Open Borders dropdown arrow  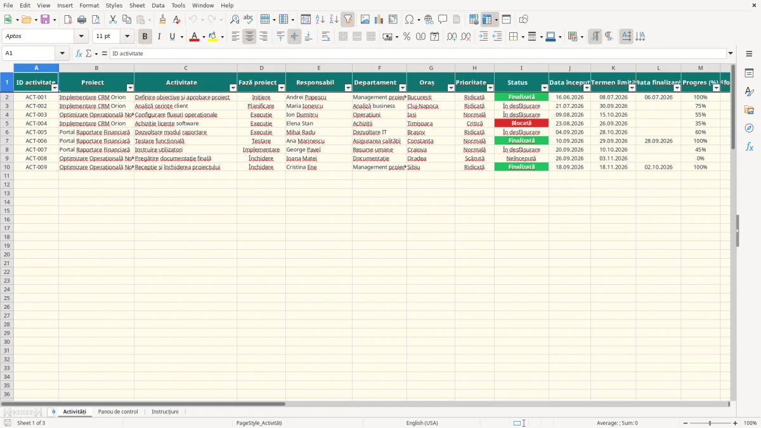tap(522, 37)
